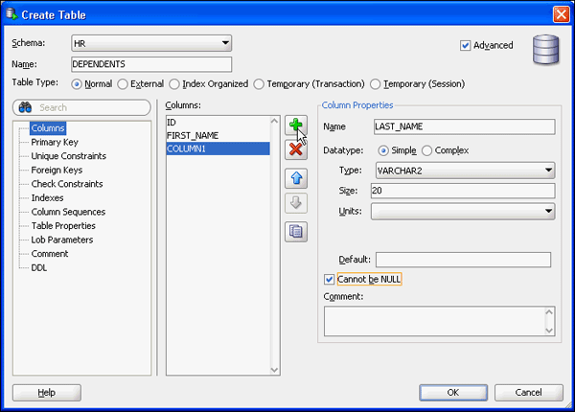Open the Lob Parameters section

tap(62, 240)
